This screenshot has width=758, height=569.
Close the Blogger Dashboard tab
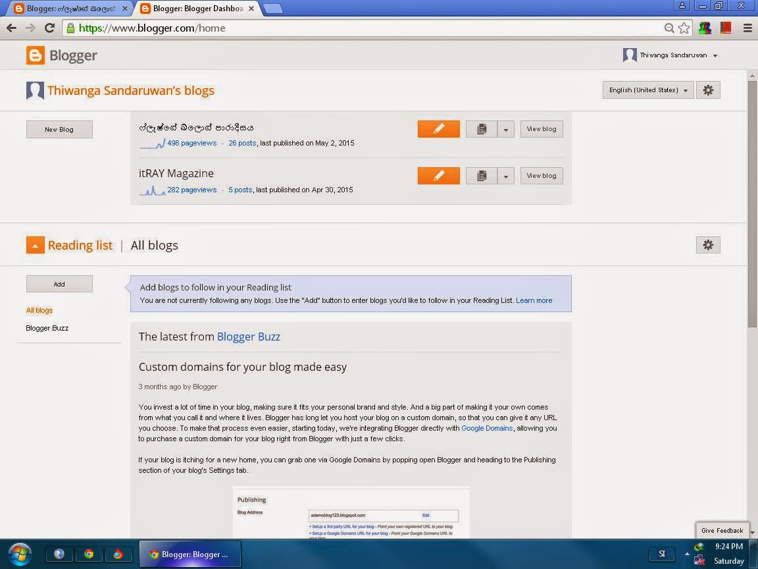[x=251, y=9]
